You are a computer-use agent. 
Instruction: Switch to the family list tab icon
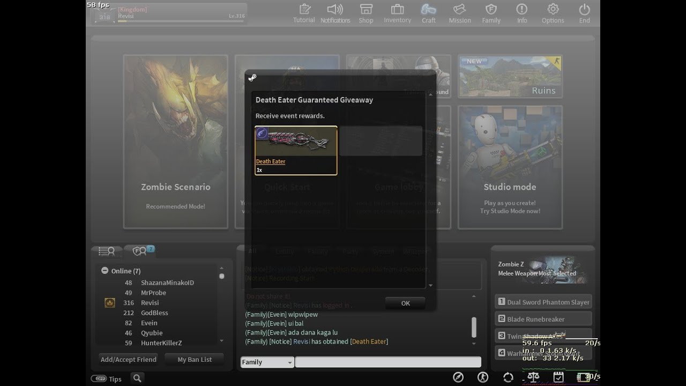[140, 251]
